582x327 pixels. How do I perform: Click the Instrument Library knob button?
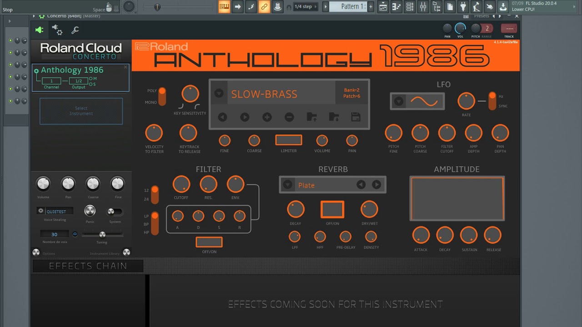126,252
